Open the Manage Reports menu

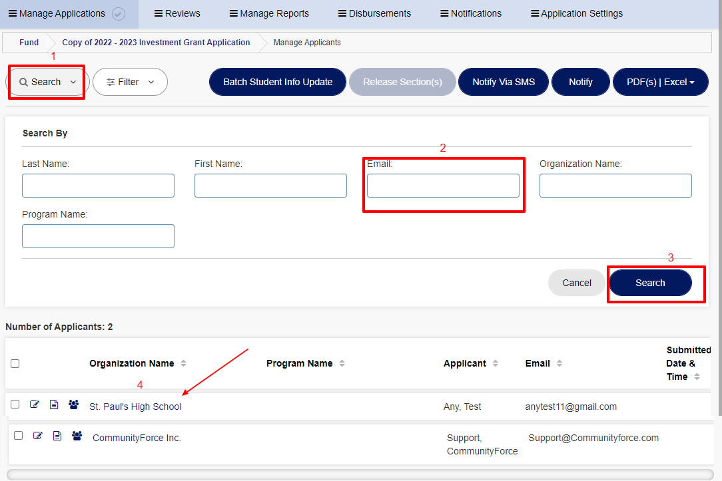(269, 14)
